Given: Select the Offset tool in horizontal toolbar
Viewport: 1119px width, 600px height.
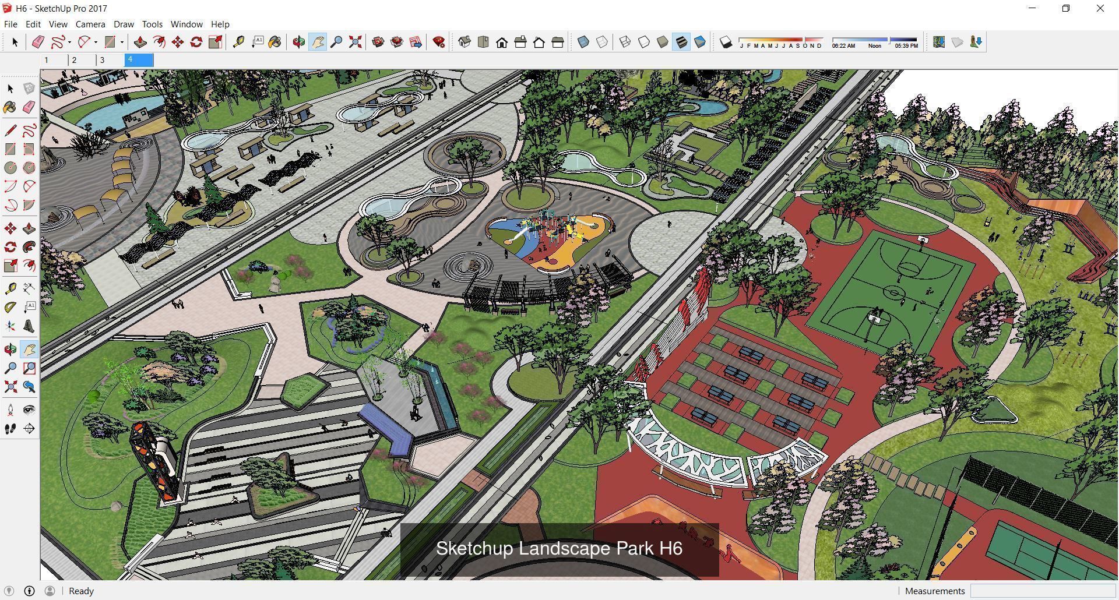Looking at the screenshot, I should (x=159, y=42).
